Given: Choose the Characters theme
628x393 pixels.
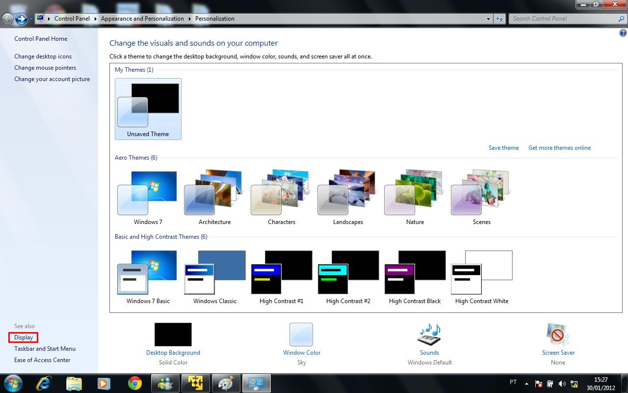Looking at the screenshot, I should coord(282,198).
